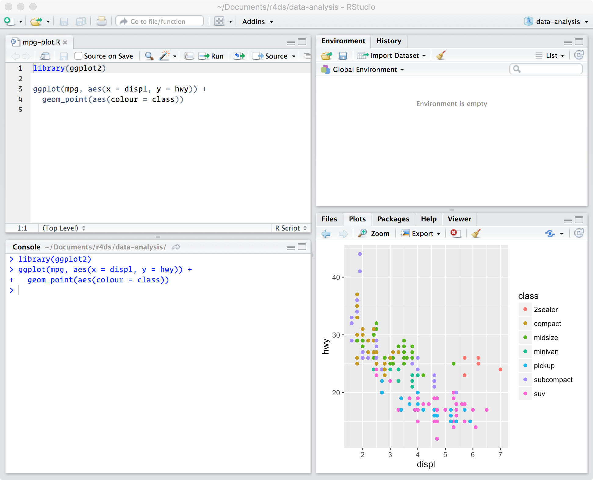This screenshot has height=480, width=593.
Task: Click the previous plot arrow icon
Action: click(x=326, y=234)
